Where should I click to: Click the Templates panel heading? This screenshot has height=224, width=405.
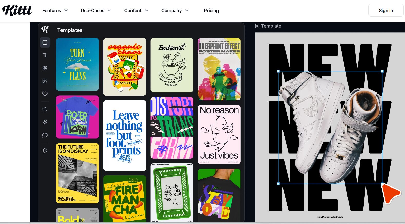click(70, 30)
